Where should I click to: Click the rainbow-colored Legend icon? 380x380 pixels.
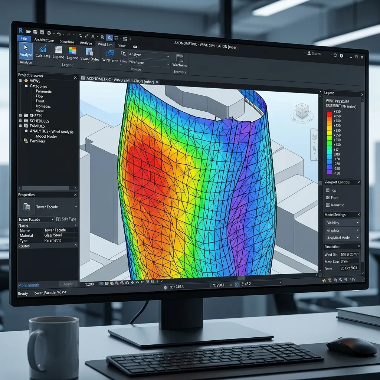tap(72, 51)
